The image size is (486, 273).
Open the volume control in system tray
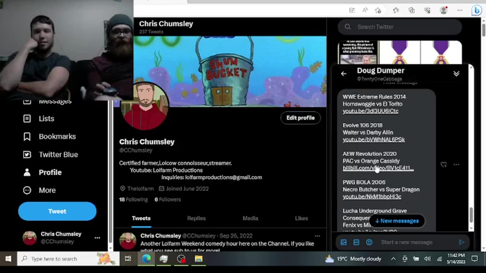click(x=428, y=259)
